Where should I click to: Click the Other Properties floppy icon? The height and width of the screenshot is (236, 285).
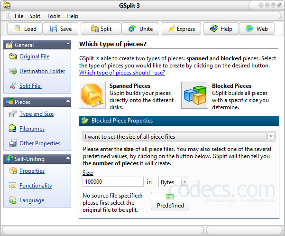point(13,143)
